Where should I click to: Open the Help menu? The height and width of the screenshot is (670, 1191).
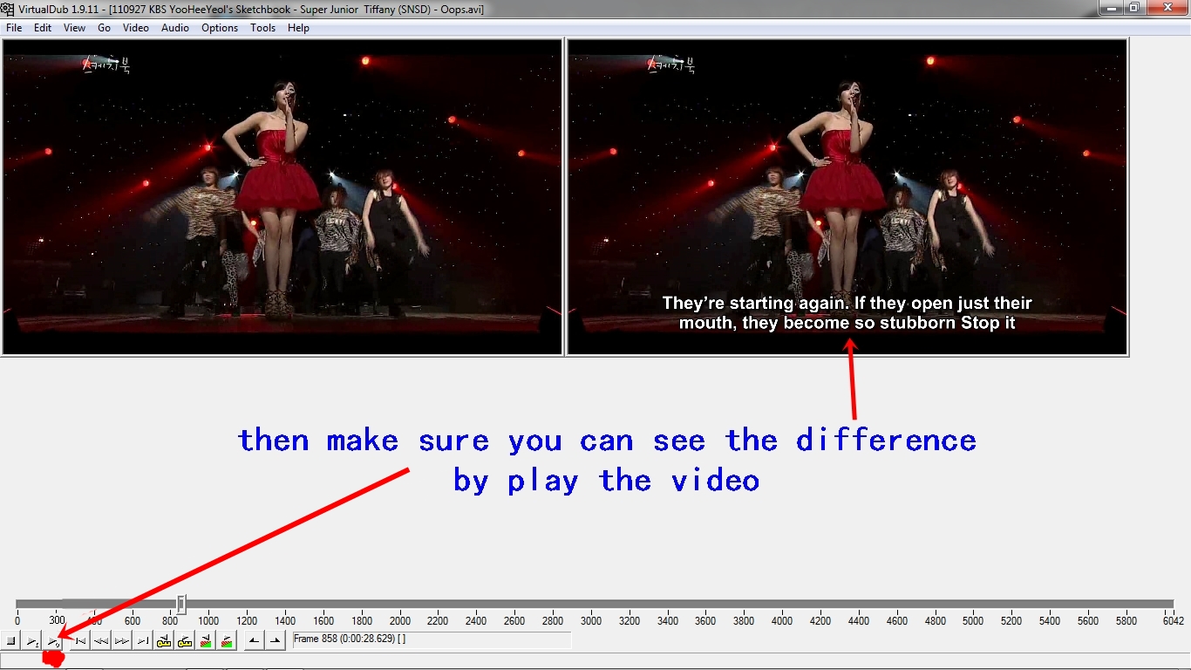pos(298,28)
